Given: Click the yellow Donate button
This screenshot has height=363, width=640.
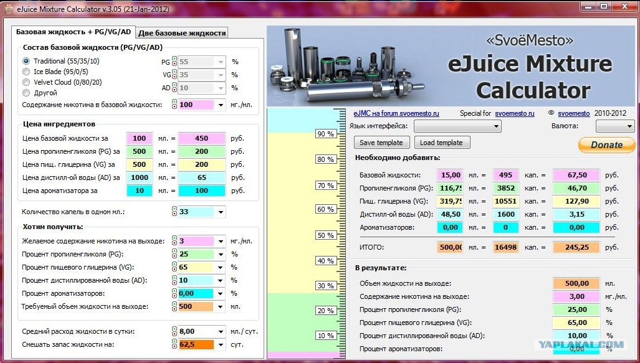Looking at the screenshot, I should point(606,145).
